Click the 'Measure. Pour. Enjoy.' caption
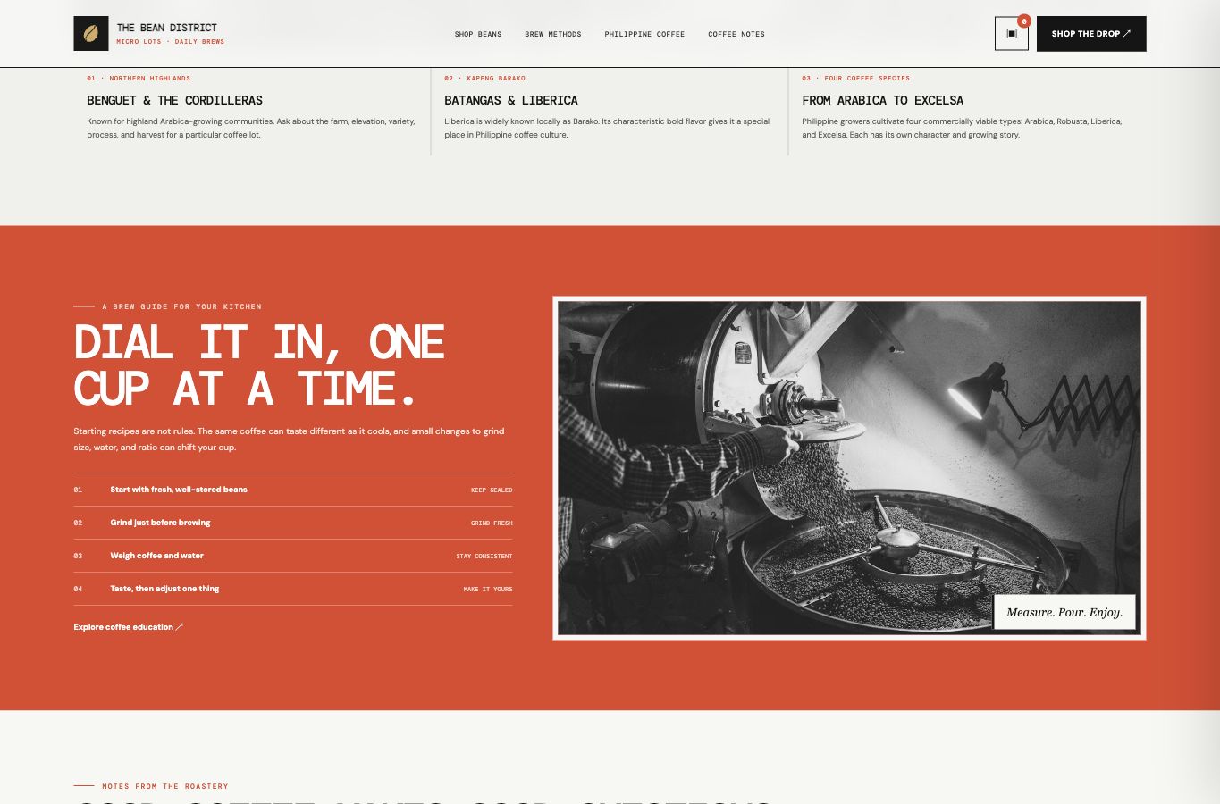Viewport: 1220px width, 804px height. tap(1064, 612)
